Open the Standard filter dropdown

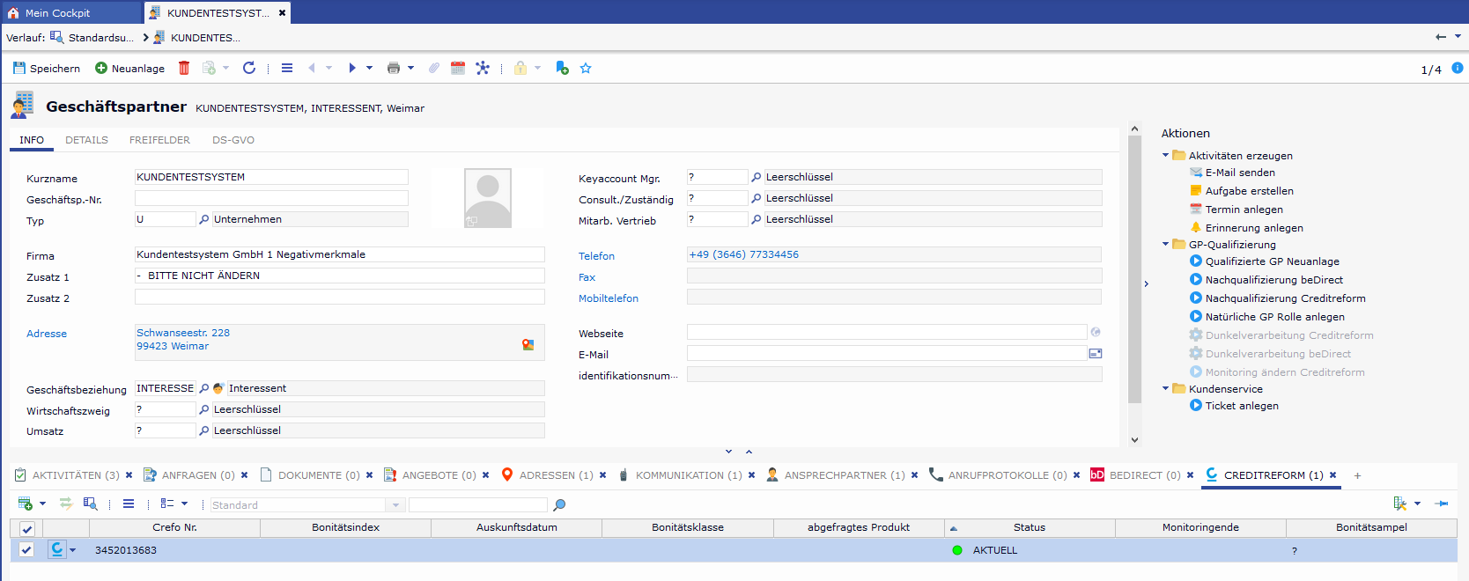395,505
